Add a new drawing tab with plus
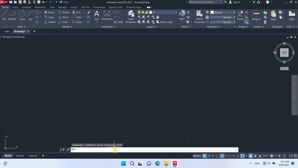Screen dimensions: 298x168 point(34,31)
